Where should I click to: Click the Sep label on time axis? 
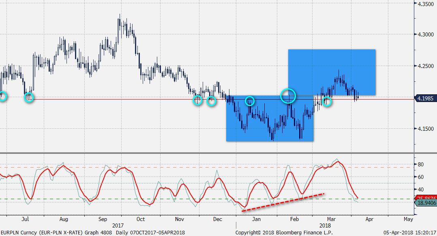103,219
